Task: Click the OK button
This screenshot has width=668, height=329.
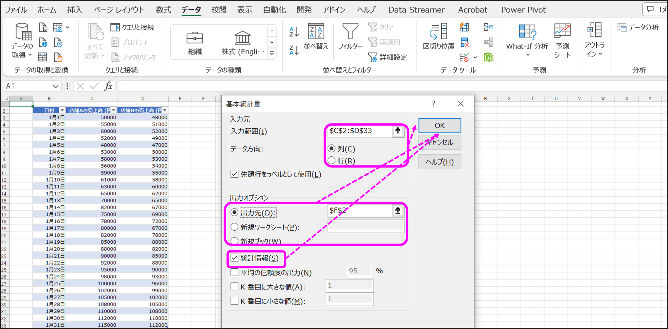Action: pyautogui.click(x=439, y=125)
